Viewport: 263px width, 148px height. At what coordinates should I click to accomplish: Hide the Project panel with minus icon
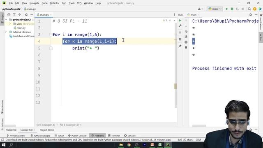tap(32, 15)
